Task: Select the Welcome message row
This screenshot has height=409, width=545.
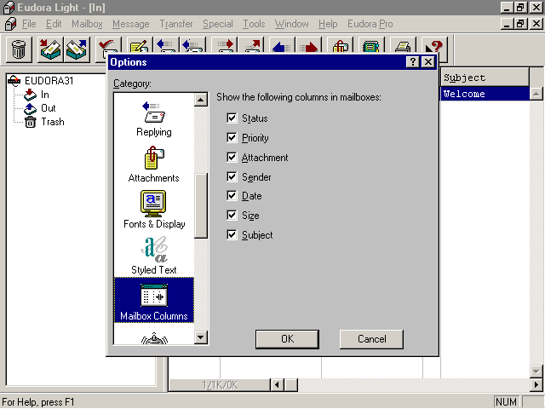Action: pos(485,94)
